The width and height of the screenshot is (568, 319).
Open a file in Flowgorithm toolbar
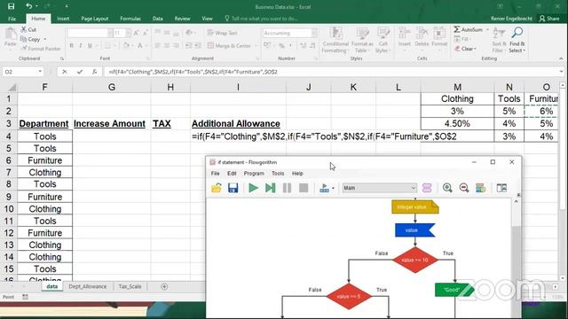(217, 188)
